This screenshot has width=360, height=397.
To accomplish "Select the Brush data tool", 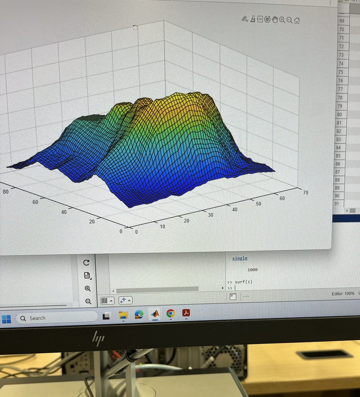I will (x=253, y=19).
